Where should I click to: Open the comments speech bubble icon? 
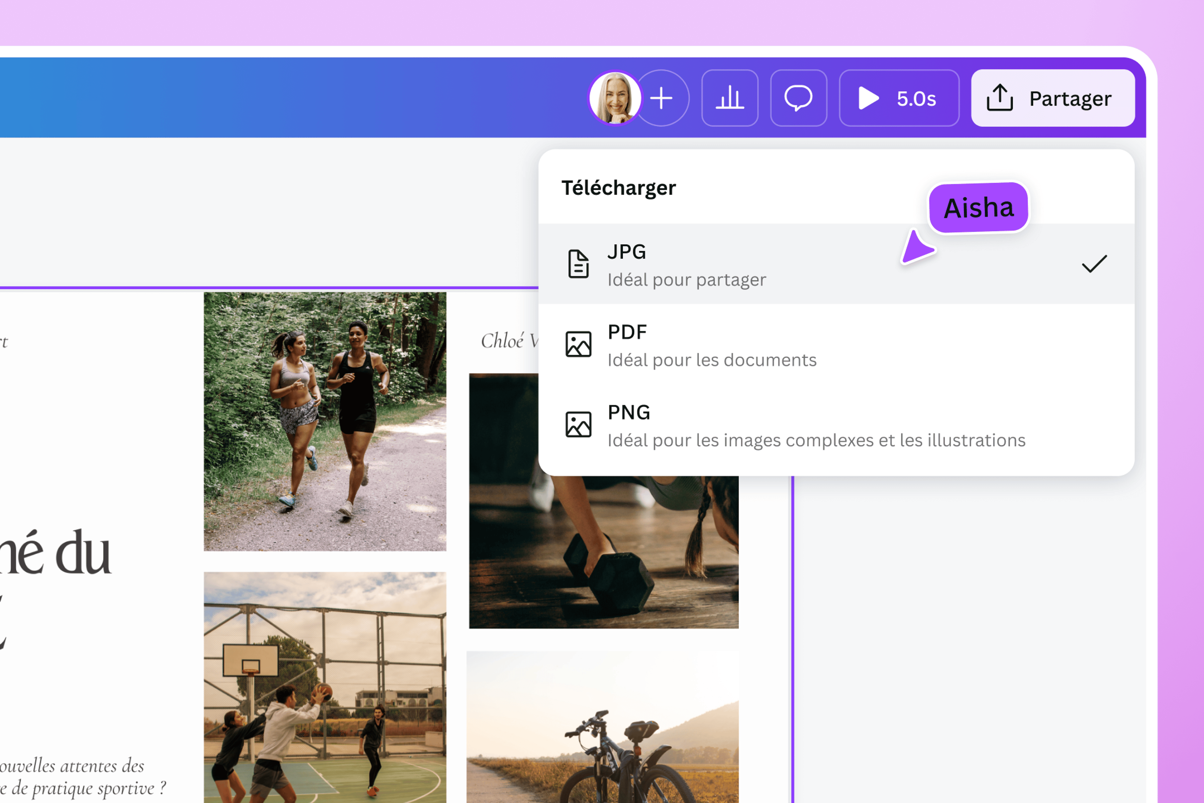pos(798,98)
